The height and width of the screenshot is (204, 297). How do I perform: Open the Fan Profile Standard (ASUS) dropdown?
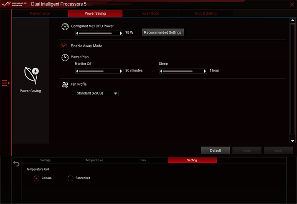pos(97,93)
